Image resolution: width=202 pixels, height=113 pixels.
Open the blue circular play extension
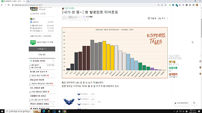point(173,5)
